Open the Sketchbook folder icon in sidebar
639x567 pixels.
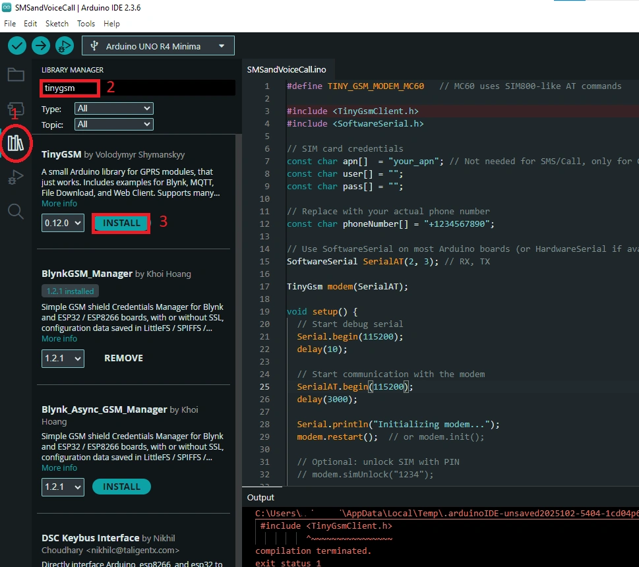[16, 75]
